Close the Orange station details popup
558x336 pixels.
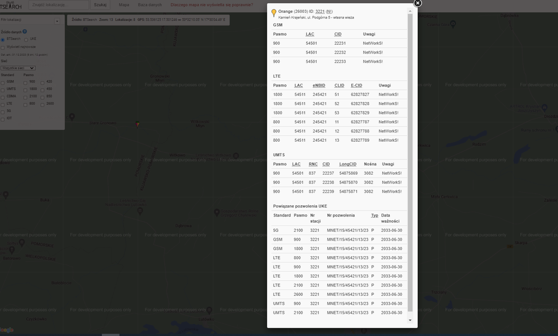[x=417, y=3]
